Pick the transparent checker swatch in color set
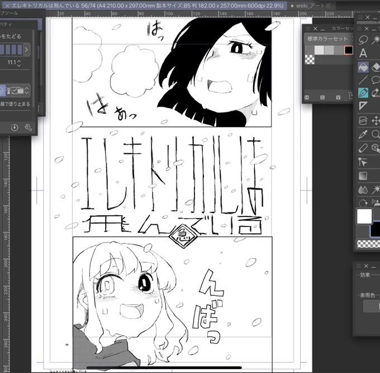This screenshot has height=373, width=380. 310,59
